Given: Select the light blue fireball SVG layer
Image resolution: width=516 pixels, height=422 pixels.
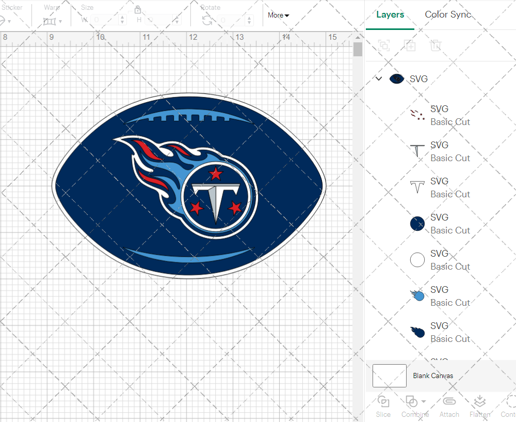Looking at the screenshot, I should tap(441, 296).
